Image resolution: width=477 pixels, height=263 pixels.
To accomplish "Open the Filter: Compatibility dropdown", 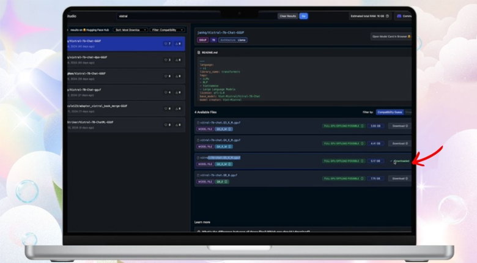I will pos(167,30).
